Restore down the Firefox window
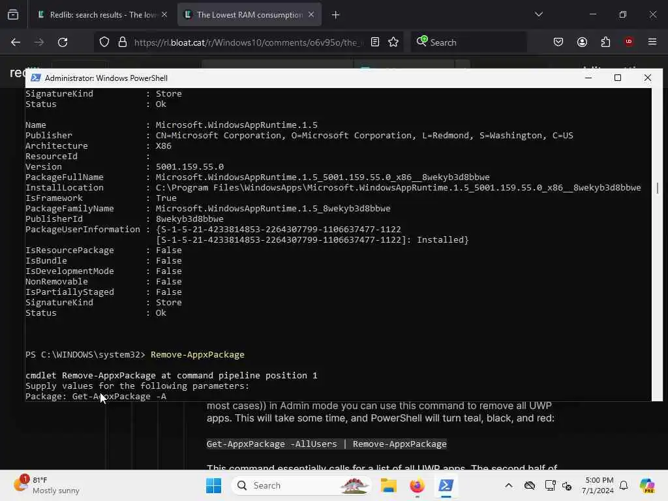This screenshot has height=501, width=668. (x=623, y=14)
